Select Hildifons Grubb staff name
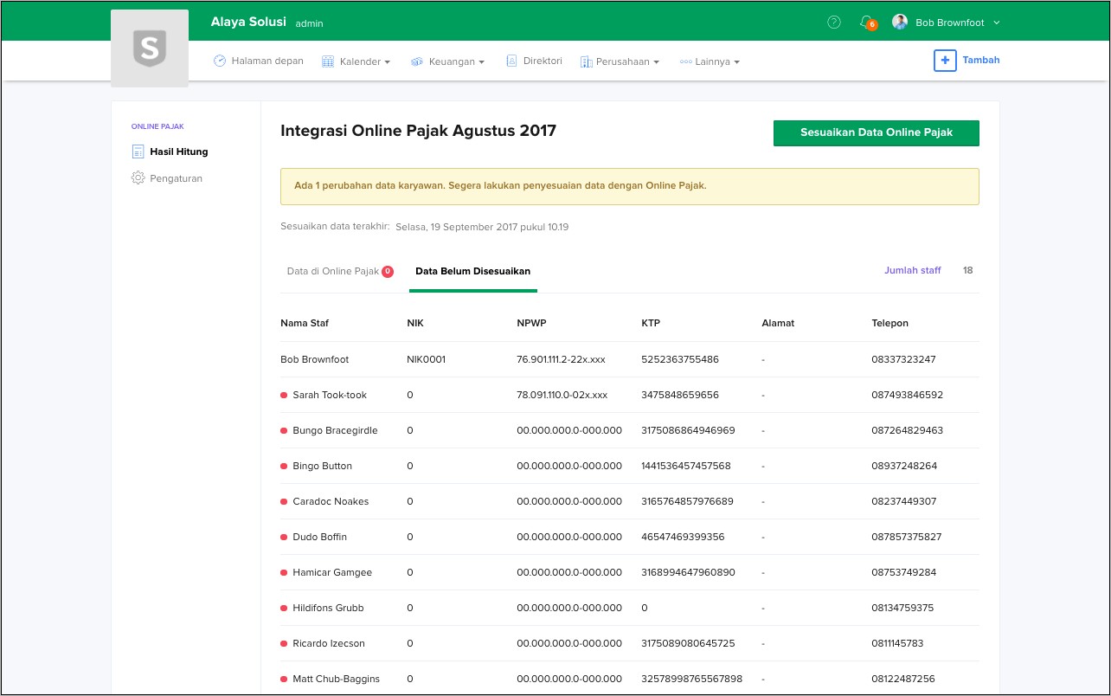The width and height of the screenshot is (1111, 696). pyautogui.click(x=328, y=608)
